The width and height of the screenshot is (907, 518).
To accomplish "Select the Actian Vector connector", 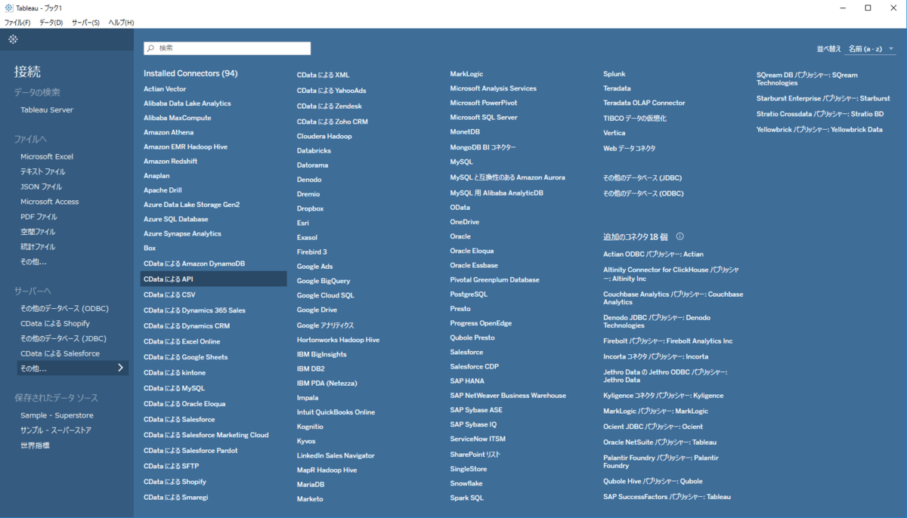I will click(165, 89).
